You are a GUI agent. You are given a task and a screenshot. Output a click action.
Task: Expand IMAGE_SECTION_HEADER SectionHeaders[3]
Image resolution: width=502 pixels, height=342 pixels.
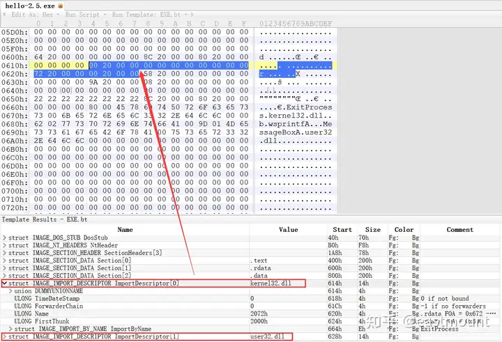click(4, 253)
